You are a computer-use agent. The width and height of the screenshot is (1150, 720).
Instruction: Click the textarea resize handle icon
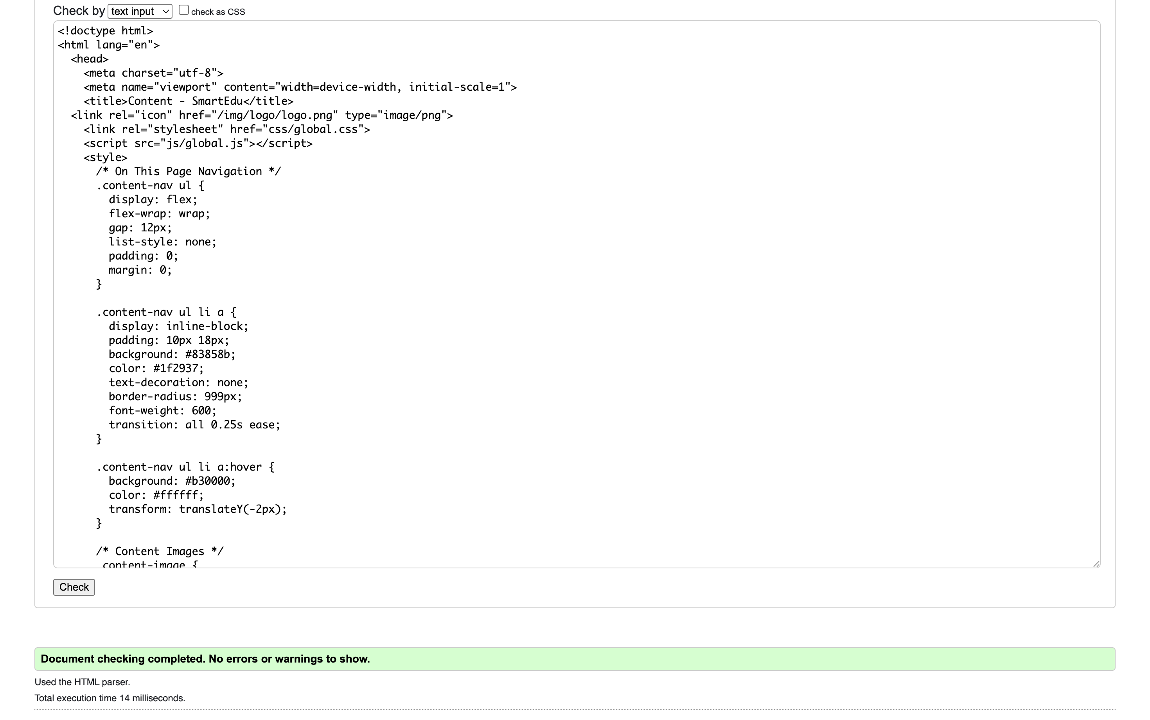[1096, 564]
